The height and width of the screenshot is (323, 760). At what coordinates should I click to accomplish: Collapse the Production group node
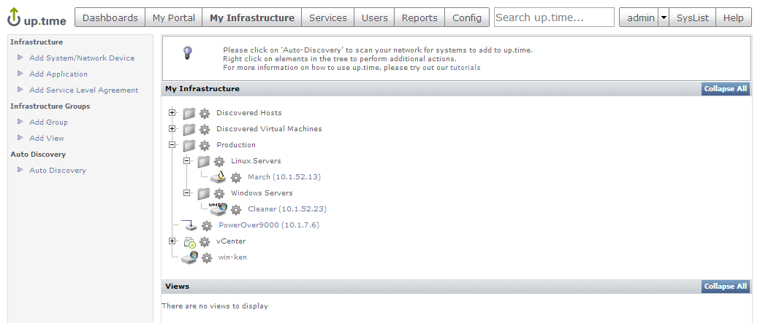[x=172, y=145]
